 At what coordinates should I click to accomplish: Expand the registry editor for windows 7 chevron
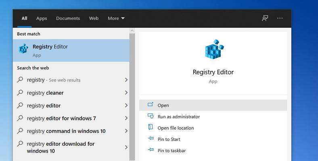(x=126, y=118)
